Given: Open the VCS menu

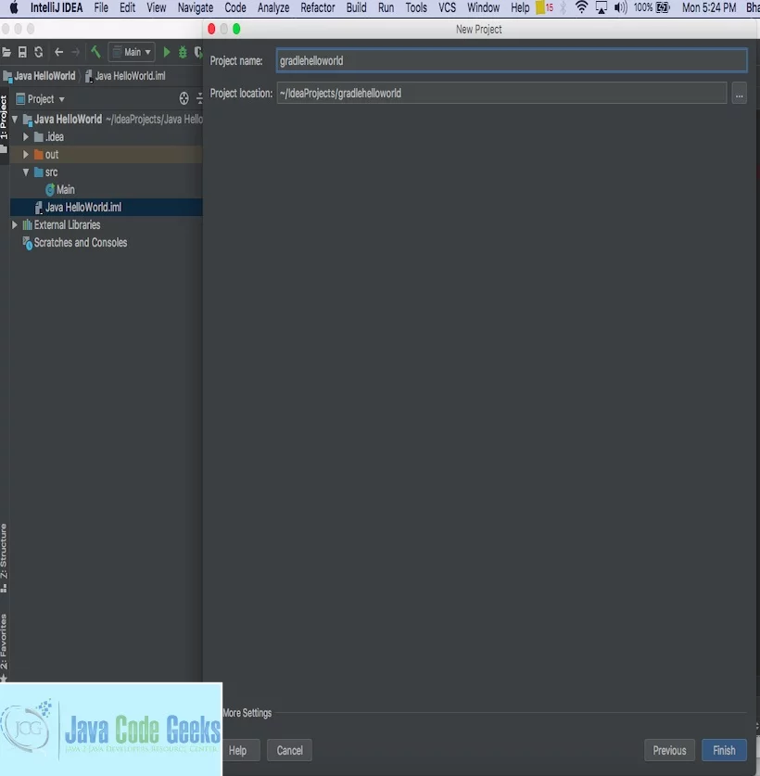Looking at the screenshot, I should (448, 7).
